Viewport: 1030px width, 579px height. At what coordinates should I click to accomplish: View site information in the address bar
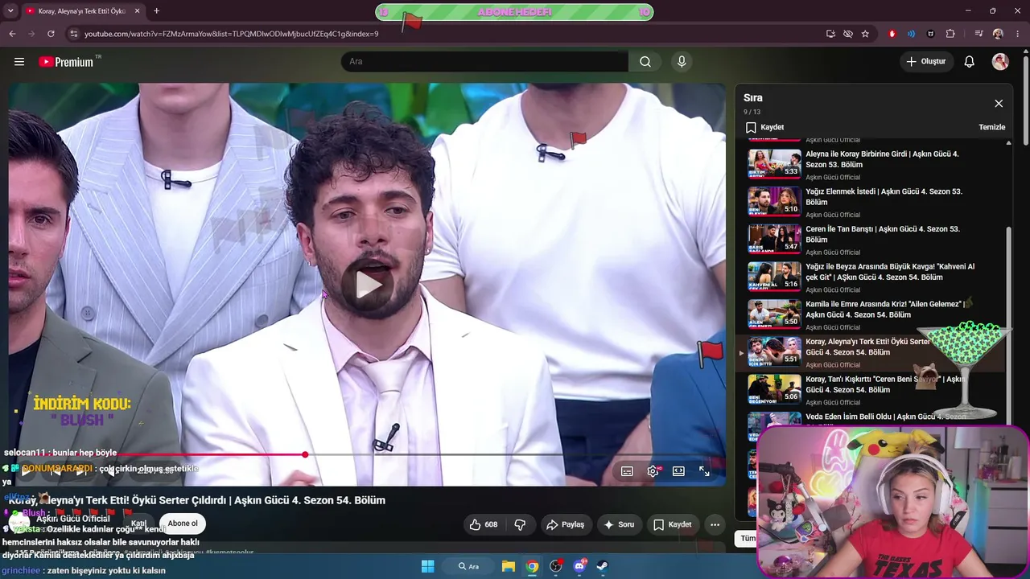tap(73, 34)
